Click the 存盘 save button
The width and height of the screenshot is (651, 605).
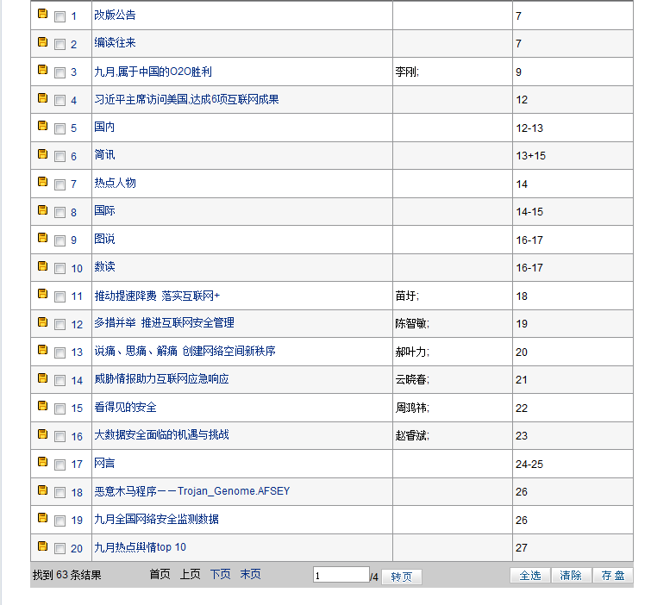(613, 576)
